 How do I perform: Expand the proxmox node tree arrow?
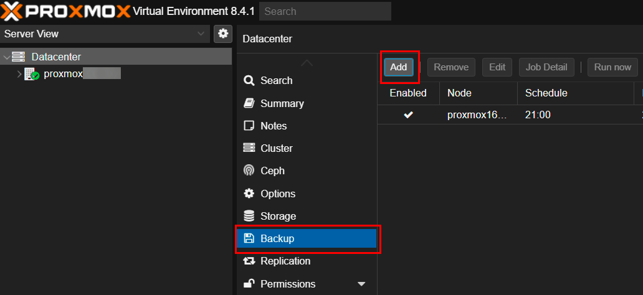(19, 75)
